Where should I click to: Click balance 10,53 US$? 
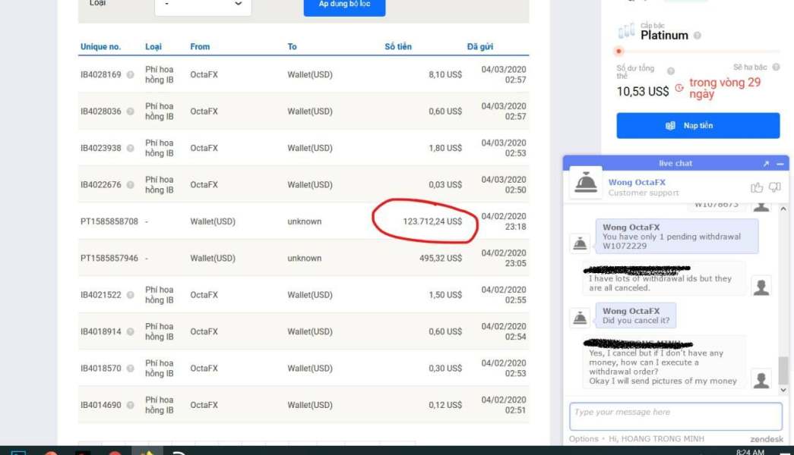[x=643, y=92]
